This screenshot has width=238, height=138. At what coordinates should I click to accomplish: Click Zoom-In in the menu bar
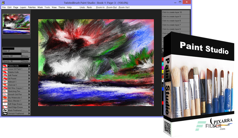(100, 7)
